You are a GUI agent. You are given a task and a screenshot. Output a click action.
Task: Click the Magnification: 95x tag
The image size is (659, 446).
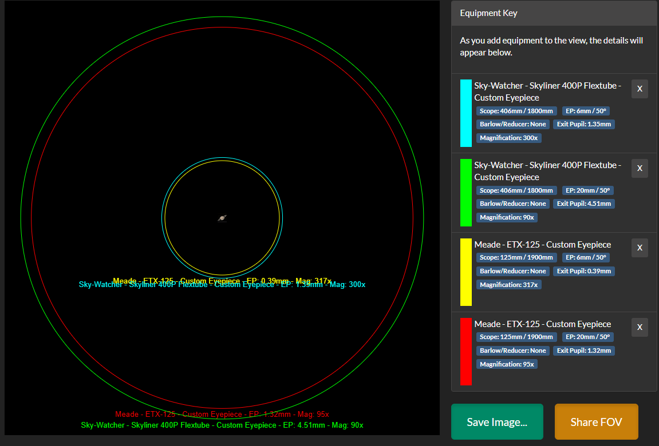[x=507, y=364]
